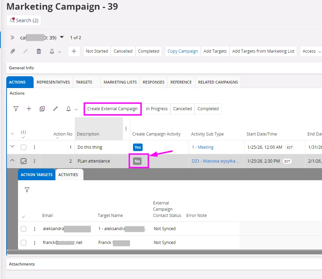Open the Actions filter funnel icon

16,109
